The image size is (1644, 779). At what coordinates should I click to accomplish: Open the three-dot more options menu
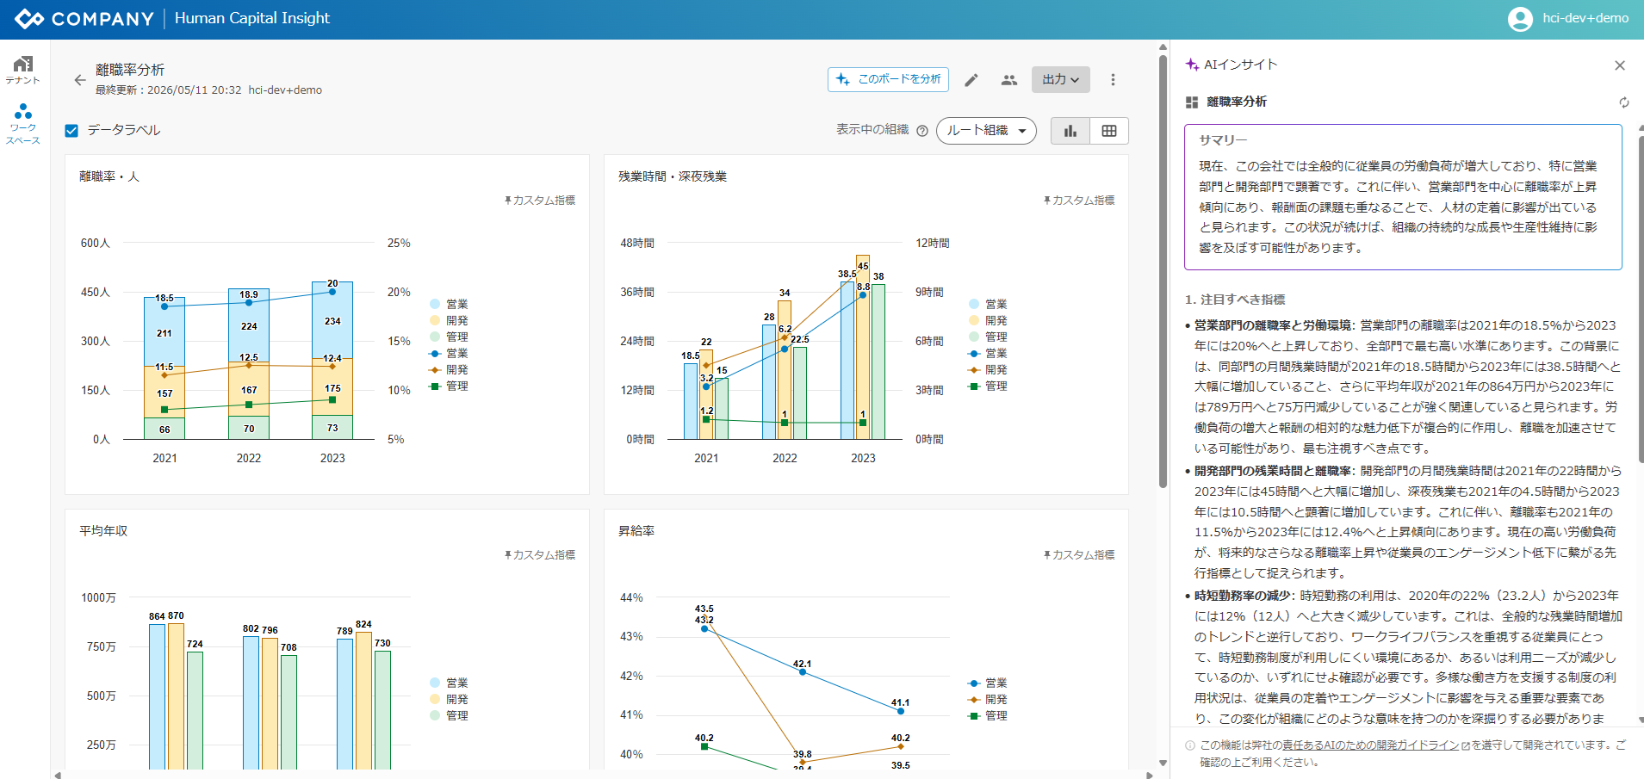click(x=1113, y=80)
